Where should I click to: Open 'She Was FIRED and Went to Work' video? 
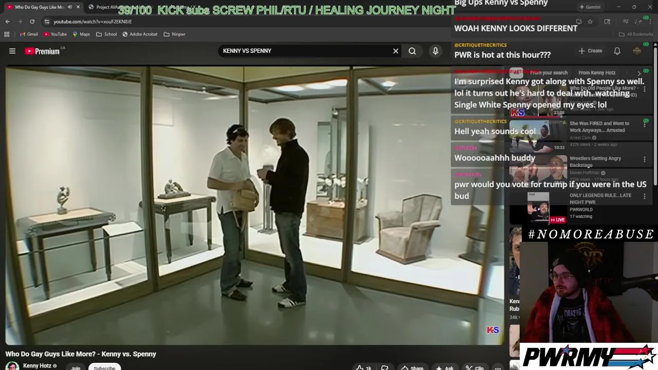click(x=599, y=126)
